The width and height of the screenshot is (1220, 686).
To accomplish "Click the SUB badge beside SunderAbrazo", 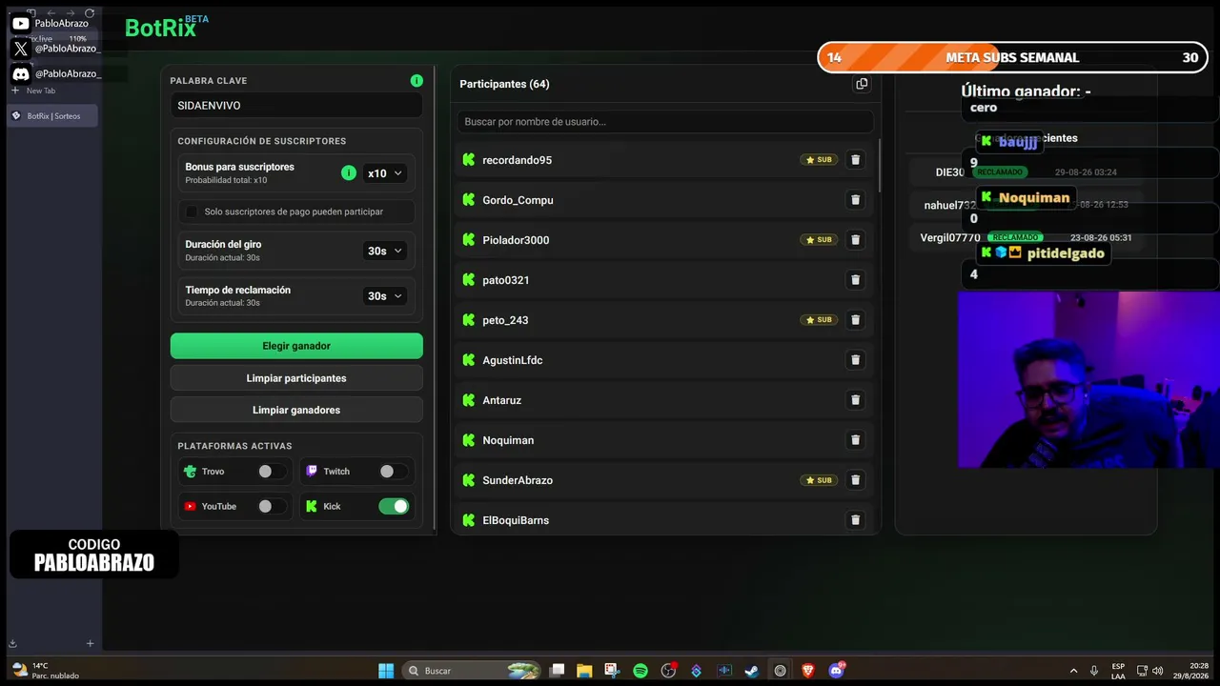I will [819, 480].
